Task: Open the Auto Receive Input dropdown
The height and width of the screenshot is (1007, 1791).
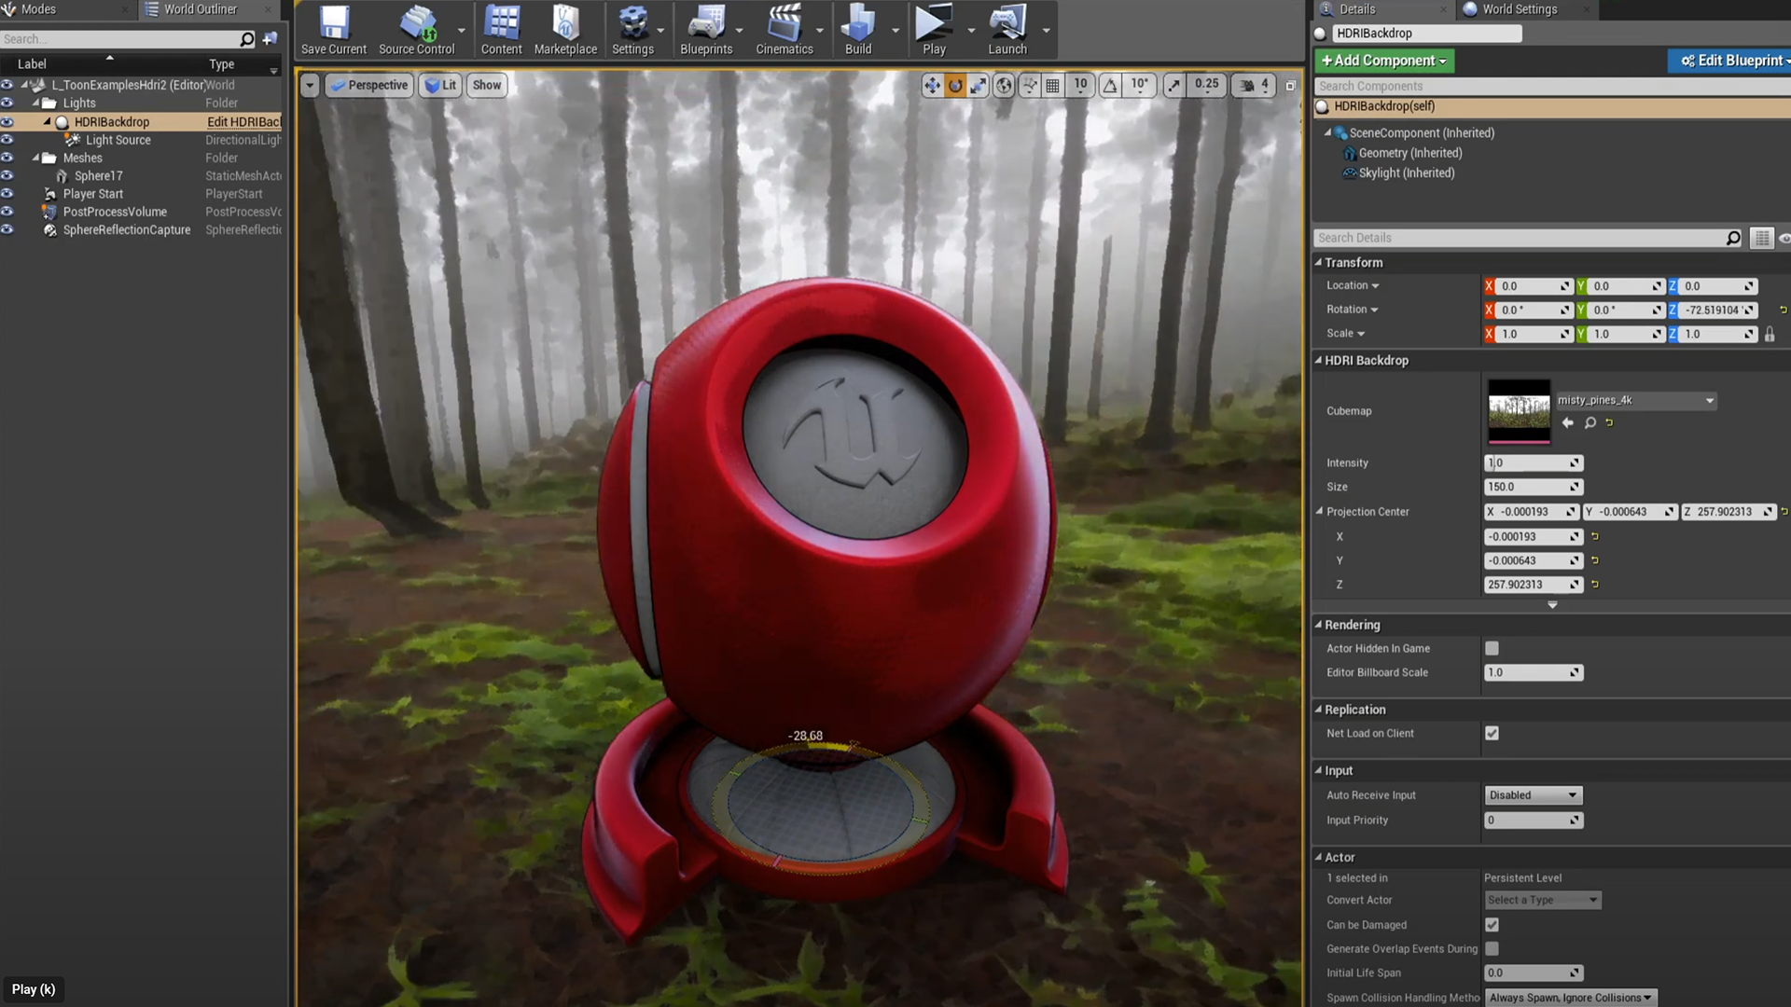Action: tap(1533, 795)
